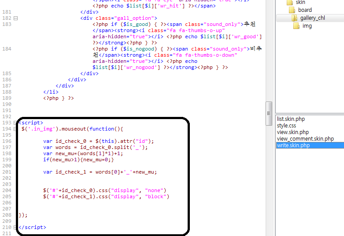Screen dimensions: 344x236
Task: Click the opening script tag text
Action: pyautogui.click(x=31, y=123)
